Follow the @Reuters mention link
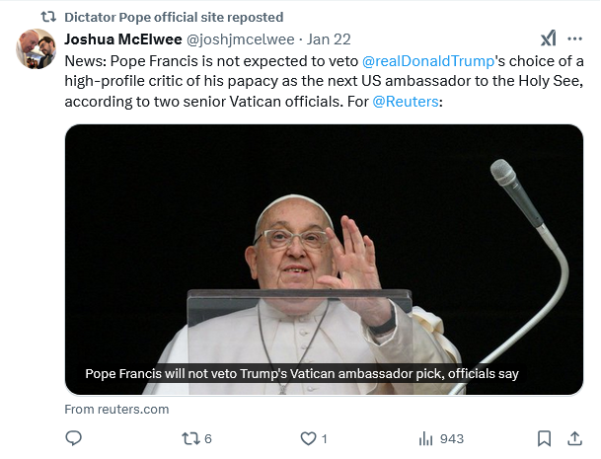 click(405, 103)
